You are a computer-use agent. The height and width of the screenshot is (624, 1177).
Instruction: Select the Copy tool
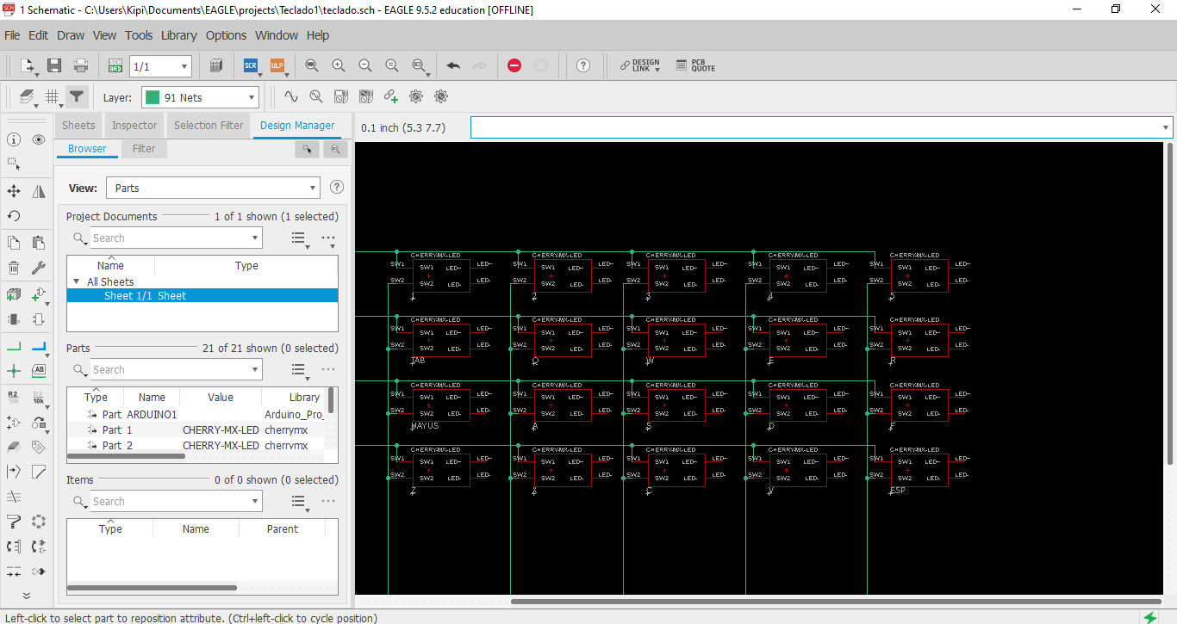pyautogui.click(x=14, y=243)
